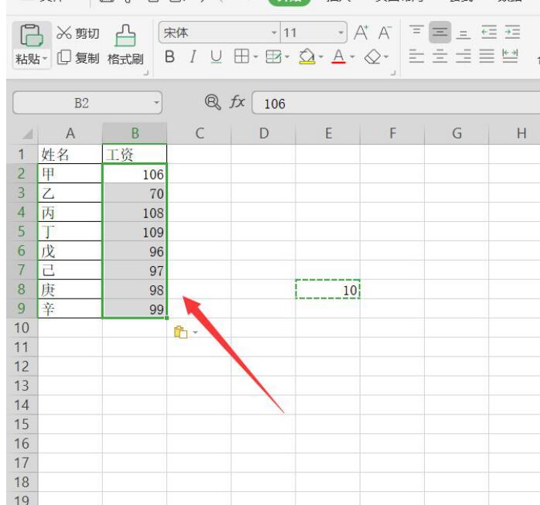The image size is (540, 505).
Task: Click the Format Painter brush icon
Action: tap(125, 36)
